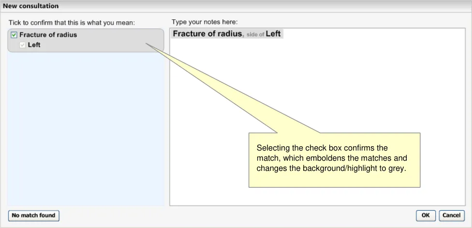
Task: Cancel the new consultation dialog
Action: pos(451,215)
